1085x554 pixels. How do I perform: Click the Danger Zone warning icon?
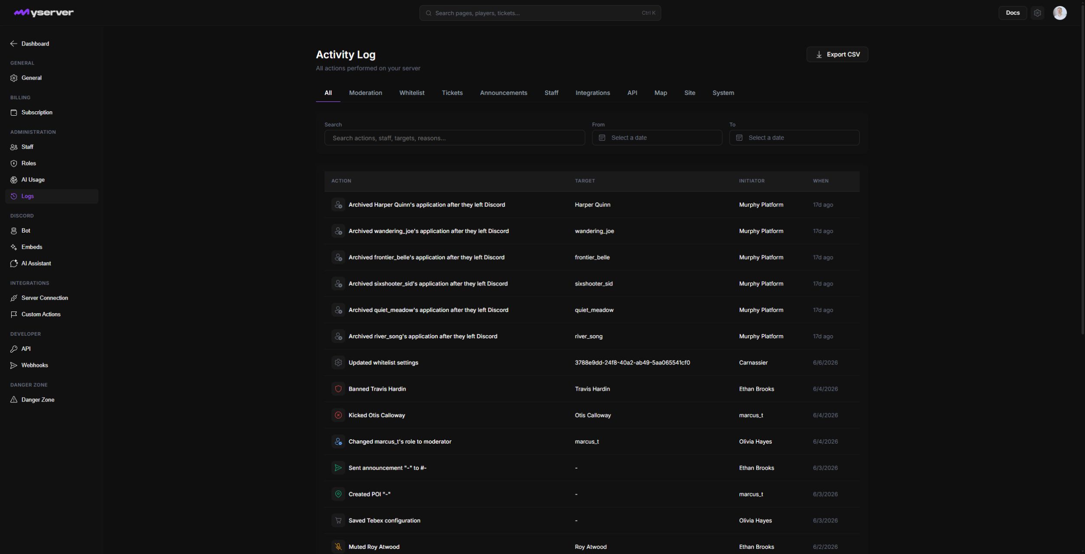point(14,400)
